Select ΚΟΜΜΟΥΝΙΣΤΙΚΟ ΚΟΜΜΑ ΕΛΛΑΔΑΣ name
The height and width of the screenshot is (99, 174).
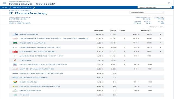(x=38, y=52)
